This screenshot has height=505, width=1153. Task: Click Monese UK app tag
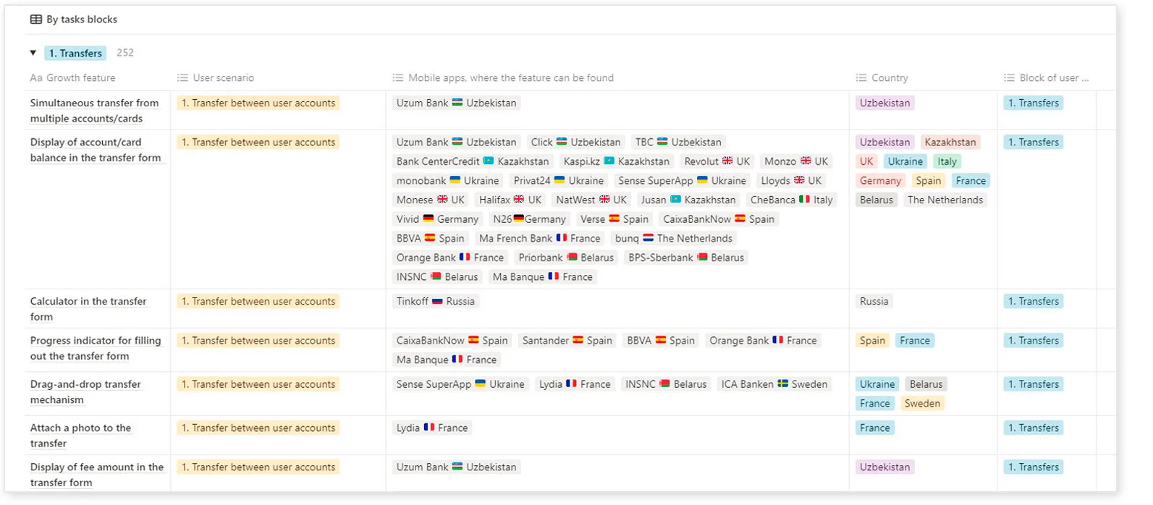point(431,200)
